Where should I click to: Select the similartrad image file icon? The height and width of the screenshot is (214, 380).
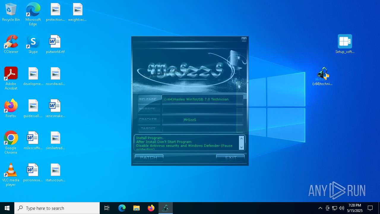tap(56, 141)
